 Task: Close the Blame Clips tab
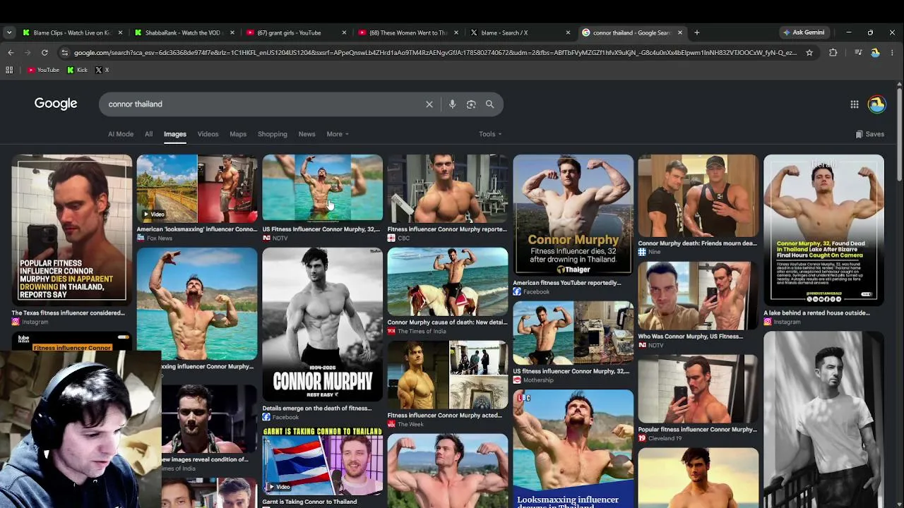pos(120,32)
